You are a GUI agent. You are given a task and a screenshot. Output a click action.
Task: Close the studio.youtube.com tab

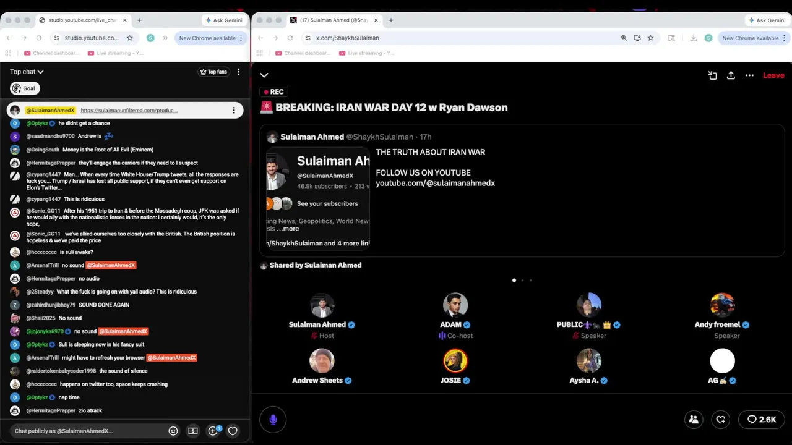pyautogui.click(x=124, y=20)
